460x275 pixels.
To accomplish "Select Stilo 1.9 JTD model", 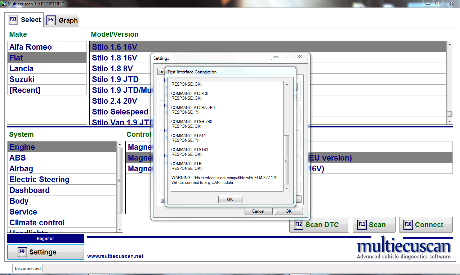I will coord(121,79).
